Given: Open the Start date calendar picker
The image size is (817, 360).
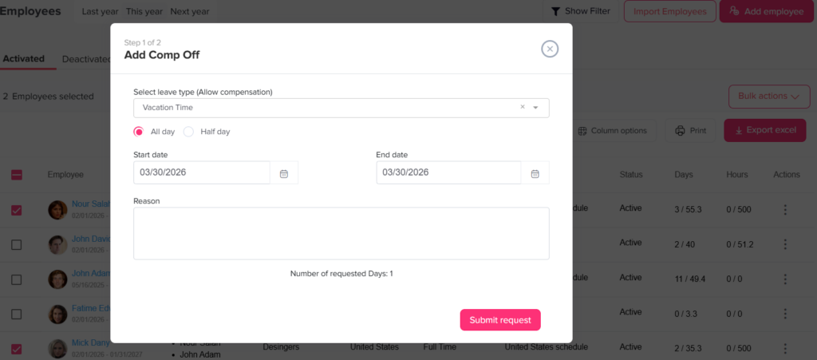Looking at the screenshot, I should [284, 173].
